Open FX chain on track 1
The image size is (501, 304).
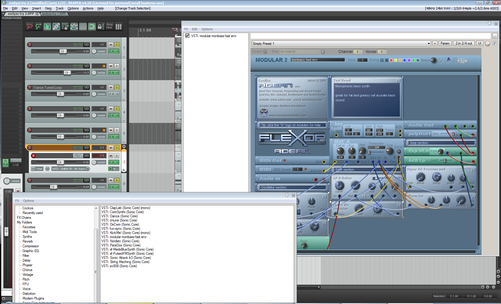(112, 51)
